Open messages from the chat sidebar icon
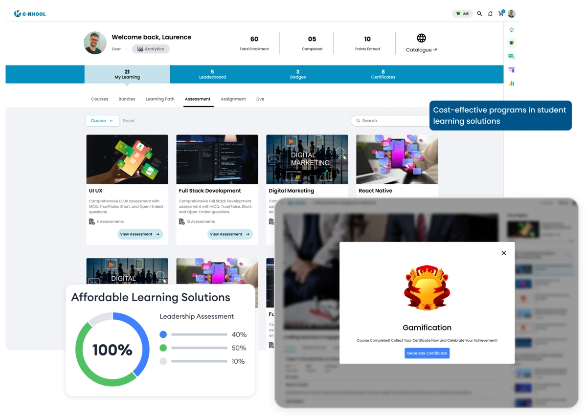Image resolution: width=587 pixels, height=418 pixels. (512, 56)
